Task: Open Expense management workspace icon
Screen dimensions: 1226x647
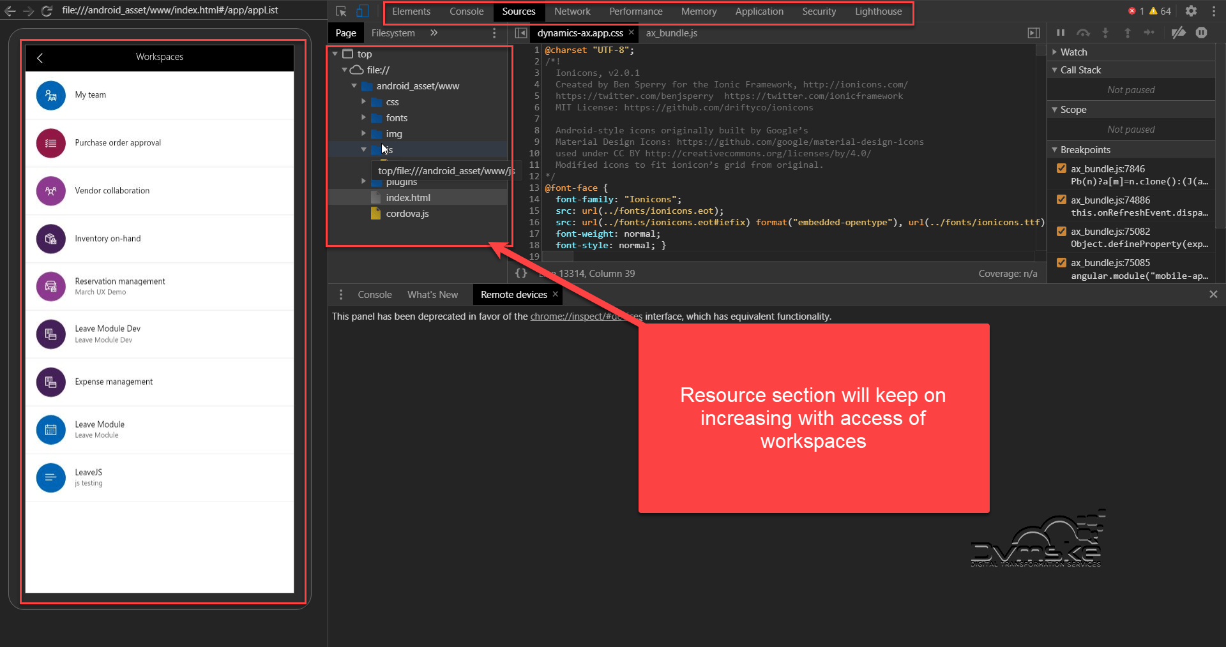Action: [51, 382]
